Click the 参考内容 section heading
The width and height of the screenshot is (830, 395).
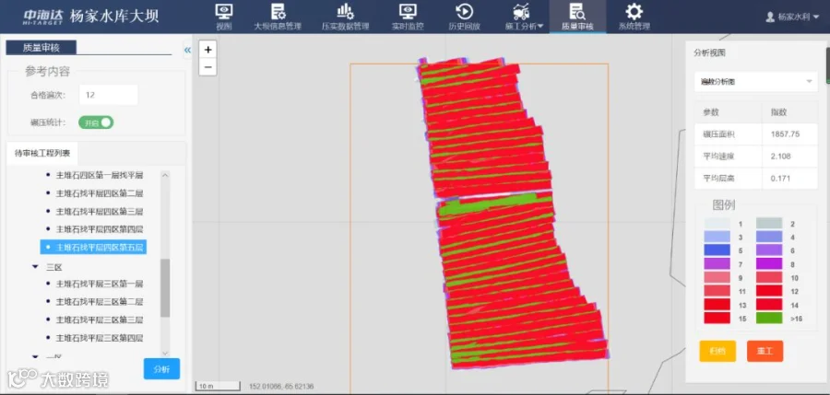click(x=47, y=72)
